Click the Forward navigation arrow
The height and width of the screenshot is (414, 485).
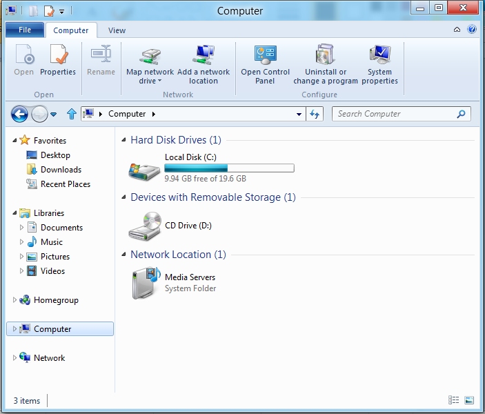[39, 114]
